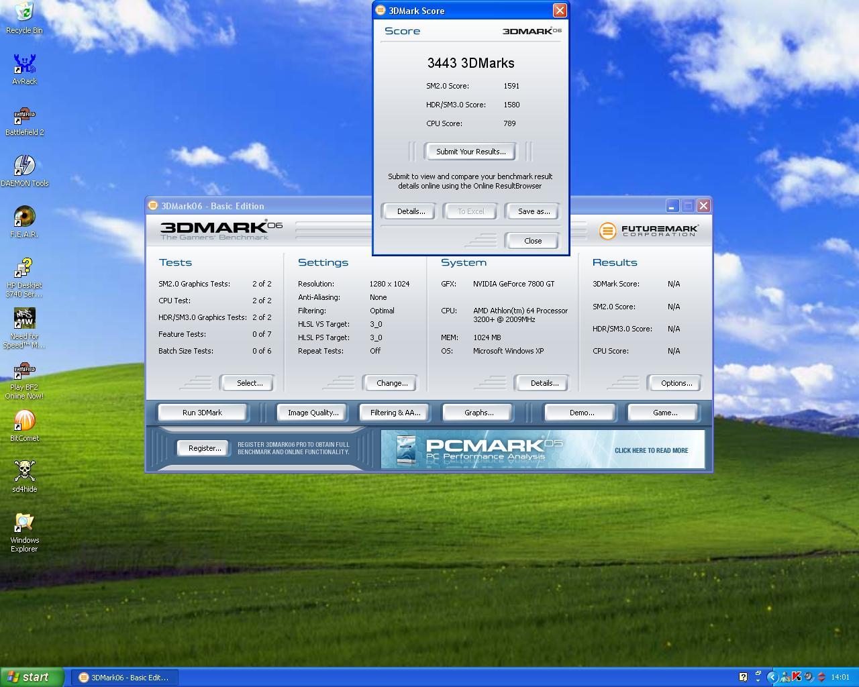
Task: Minimize the 3DMark06 main window
Action: coord(672,205)
